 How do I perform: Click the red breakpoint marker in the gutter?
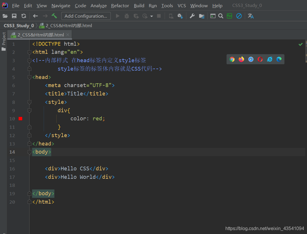click(x=20, y=118)
